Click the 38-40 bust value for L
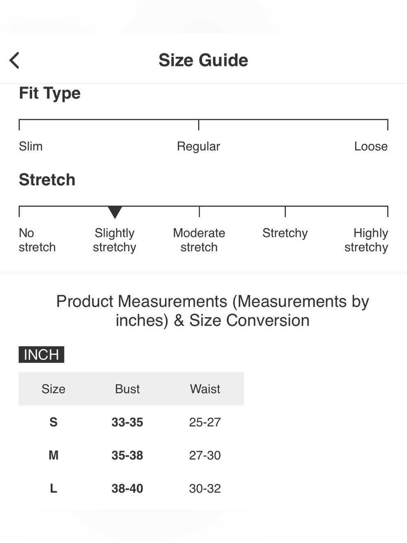The image size is (407, 543). pos(127,488)
